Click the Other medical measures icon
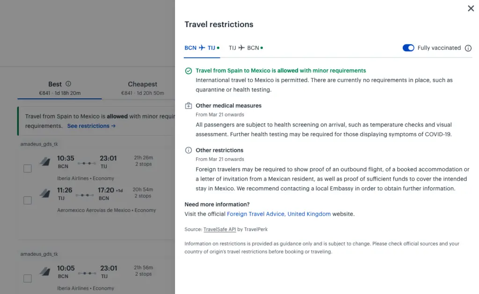The image size is (479, 294). pyautogui.click(x=189, y=106)
